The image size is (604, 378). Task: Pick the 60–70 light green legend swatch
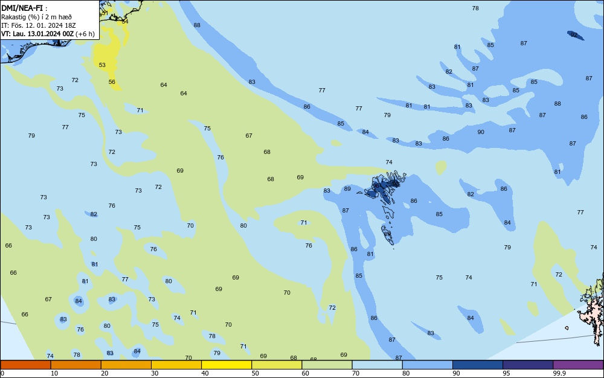(x=327, y=365)
